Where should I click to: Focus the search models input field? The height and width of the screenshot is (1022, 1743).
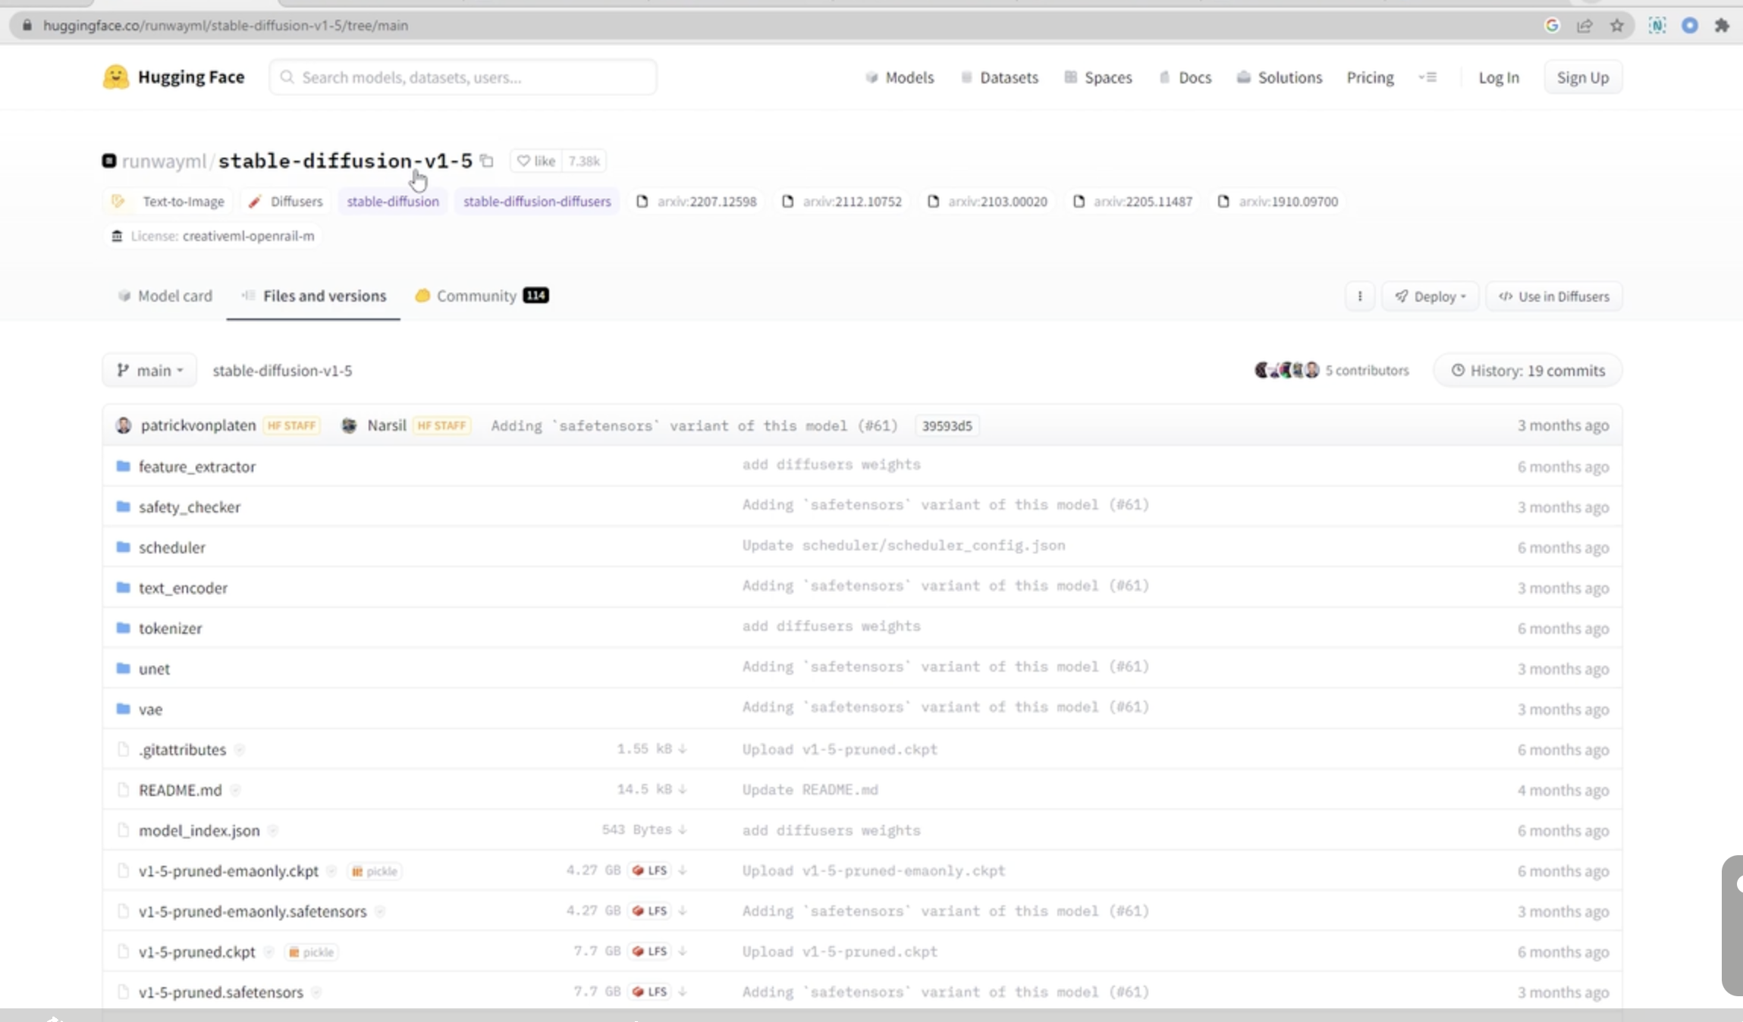463,77
